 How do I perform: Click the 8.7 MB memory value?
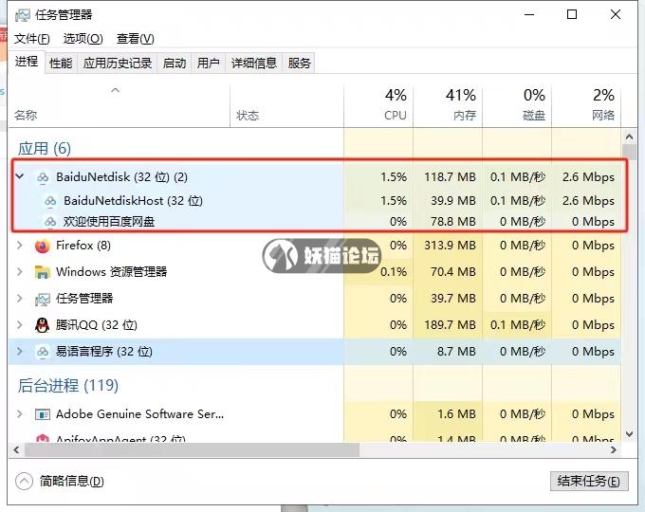pyautogui.click(x=456, y=352)
